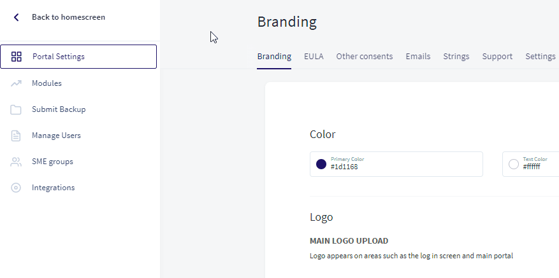Click the SME groups people icon
The width and height of the screenshot is (559, 278).
point(16,162)
